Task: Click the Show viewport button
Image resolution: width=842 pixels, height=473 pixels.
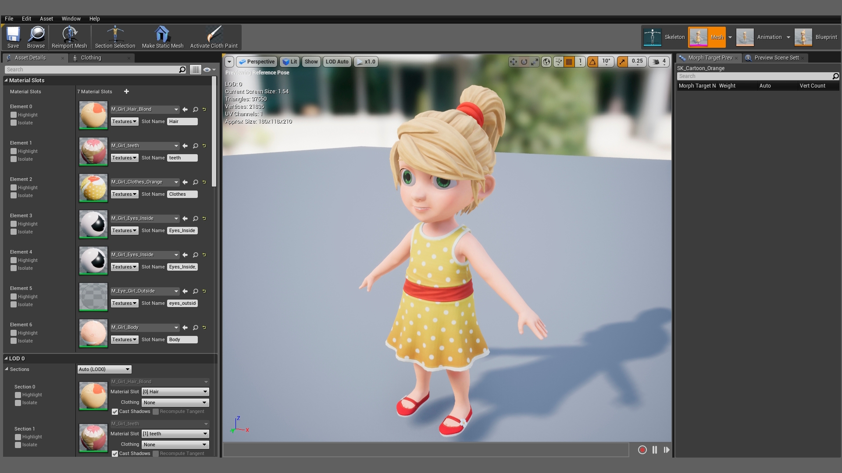Action: pyautogui.click(x=311, y=62)
